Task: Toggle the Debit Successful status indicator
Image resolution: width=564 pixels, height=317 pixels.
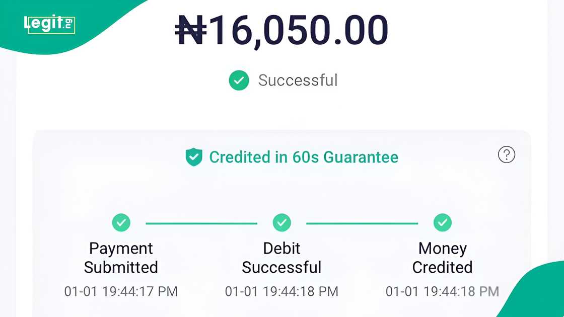Action: pos(282,222)
